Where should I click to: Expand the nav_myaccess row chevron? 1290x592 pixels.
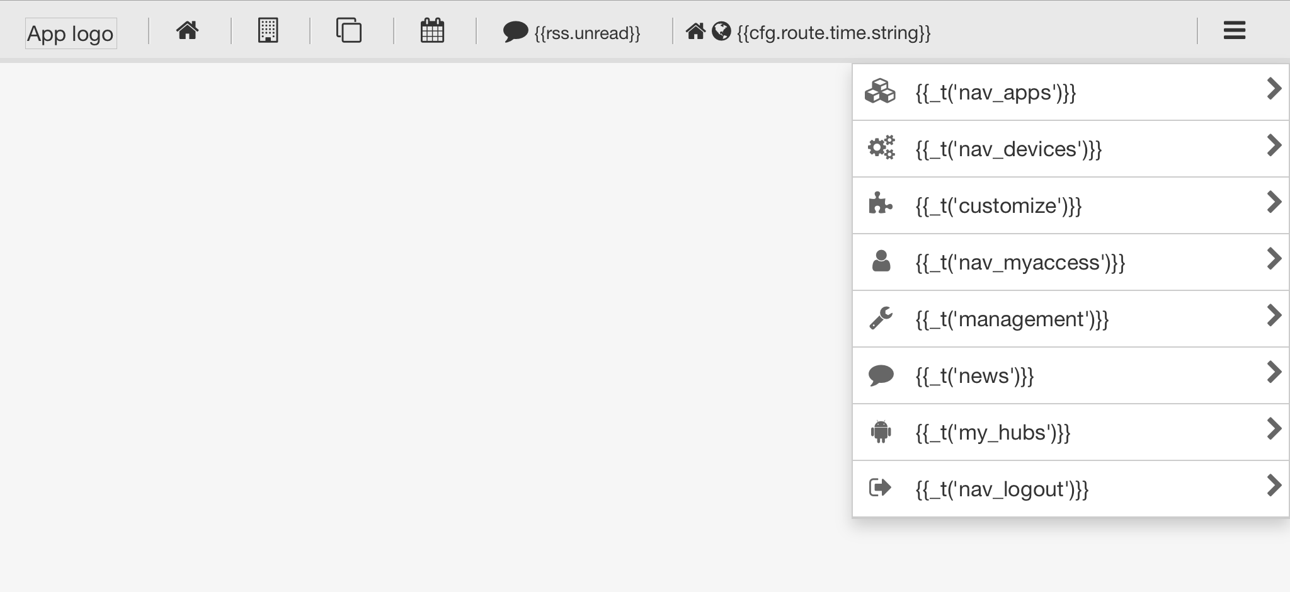pyautogui.click(x=1273, y=259)
